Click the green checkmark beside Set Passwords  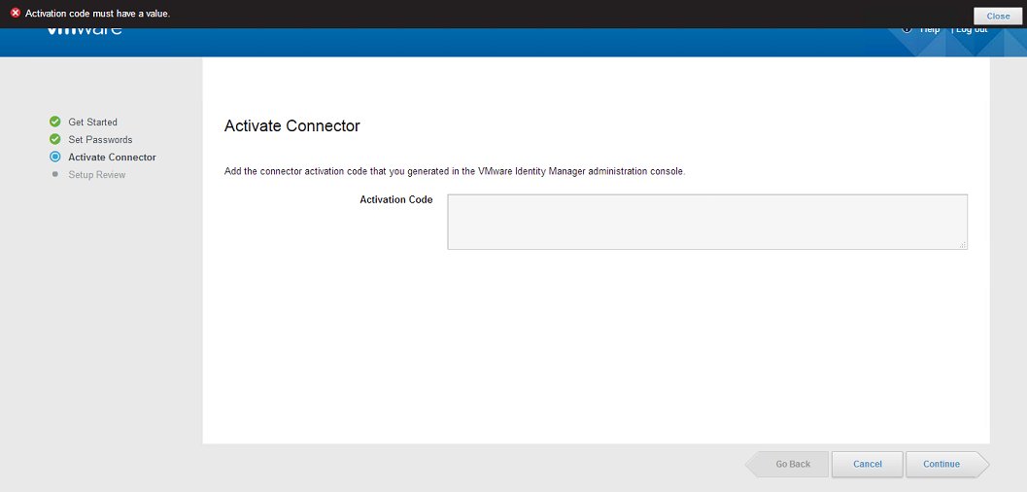coord(55,139)
